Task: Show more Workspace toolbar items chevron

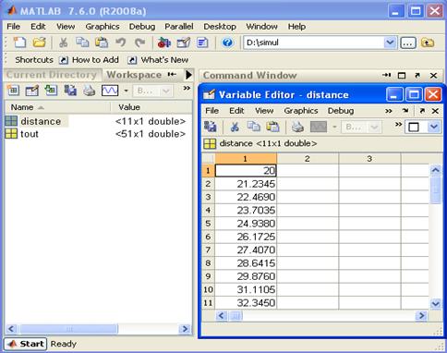Action: [x=187, y=89]
